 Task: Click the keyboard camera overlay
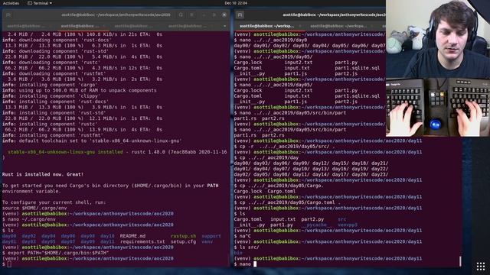[438, 107]
